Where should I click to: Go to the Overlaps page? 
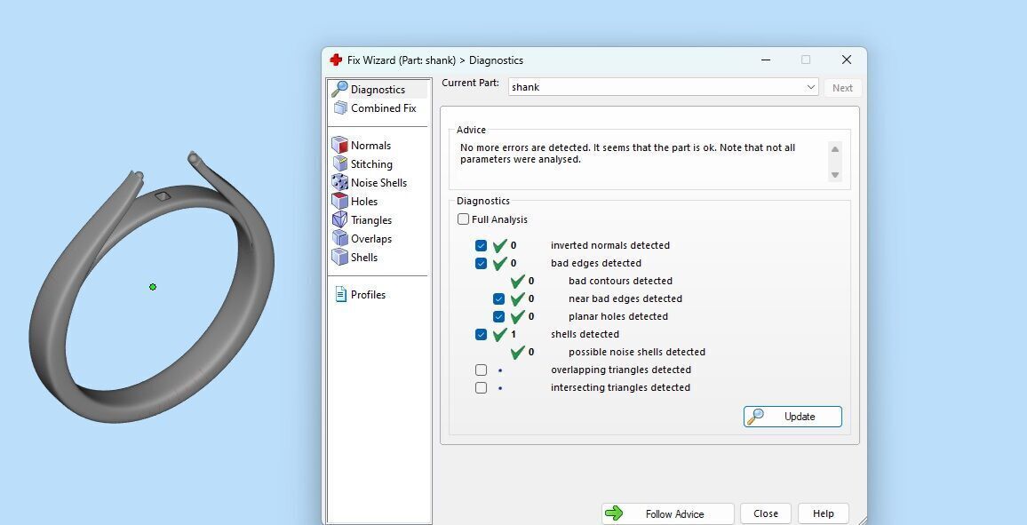[x=371, y=239]
